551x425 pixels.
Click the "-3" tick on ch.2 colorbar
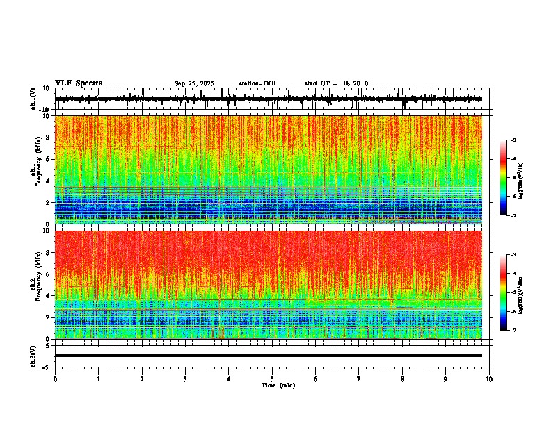[x=513, y=255]
